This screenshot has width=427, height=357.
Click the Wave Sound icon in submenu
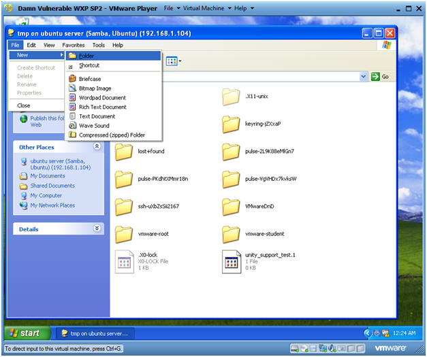click(x=72, y=126)
